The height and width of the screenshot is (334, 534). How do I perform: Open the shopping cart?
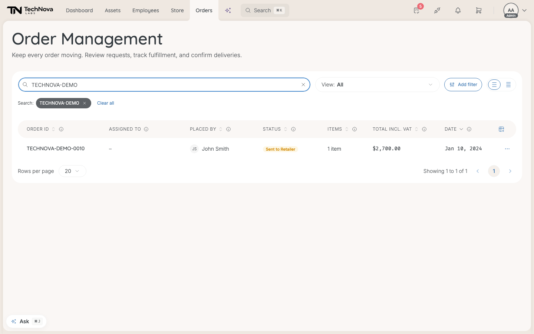click(x=479, y=10)
